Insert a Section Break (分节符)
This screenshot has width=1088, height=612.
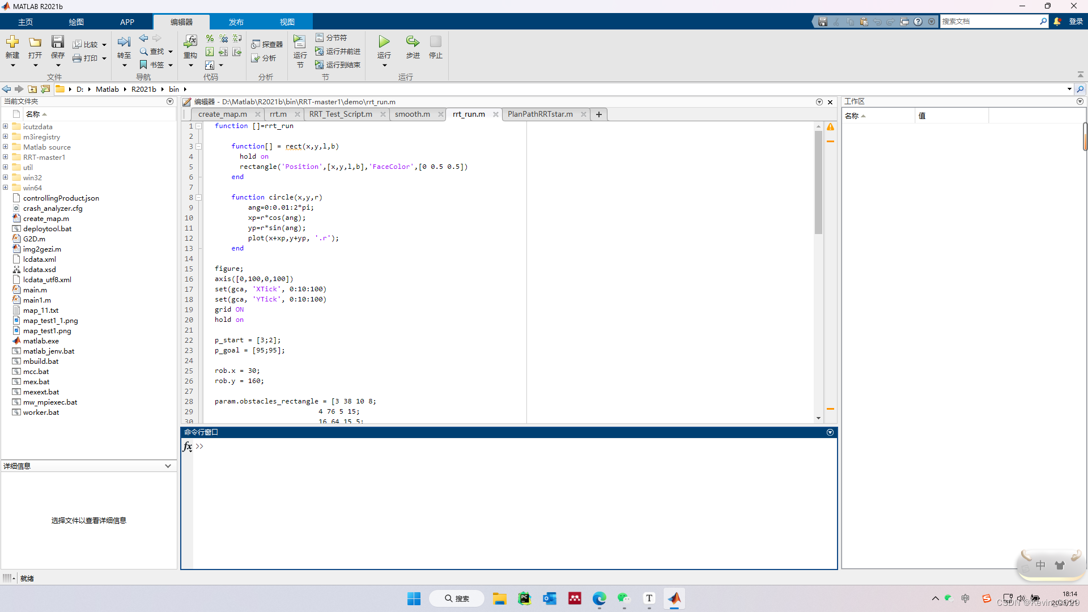[x=331, y=37]
